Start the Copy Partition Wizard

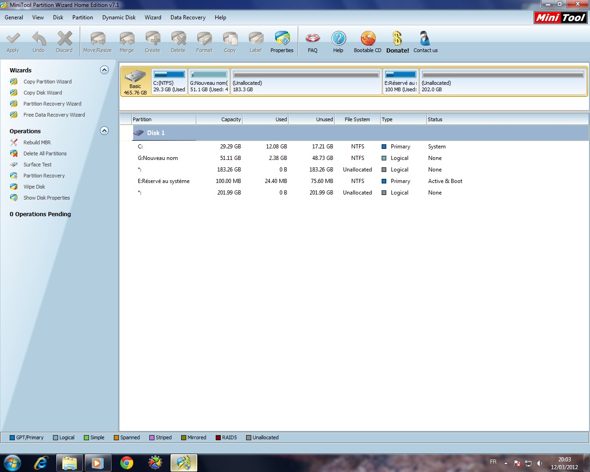pyautogui.click(x=47, y=82)
